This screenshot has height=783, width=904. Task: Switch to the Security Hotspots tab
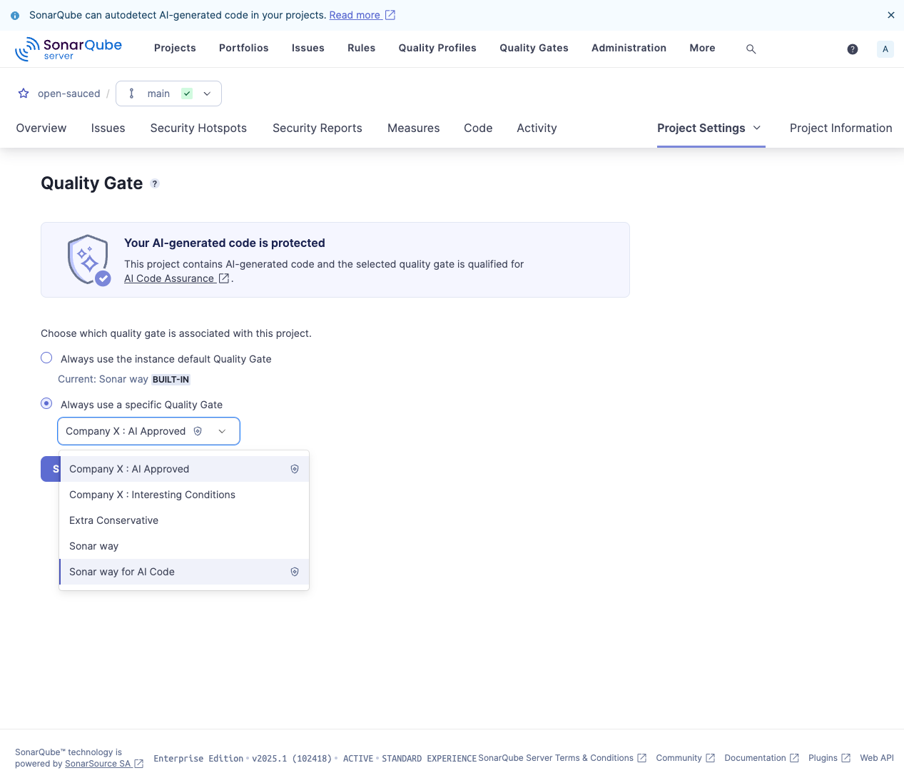tap(198, 128)
